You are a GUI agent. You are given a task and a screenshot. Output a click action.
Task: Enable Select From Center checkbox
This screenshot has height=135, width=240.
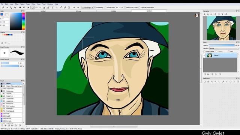125,7
